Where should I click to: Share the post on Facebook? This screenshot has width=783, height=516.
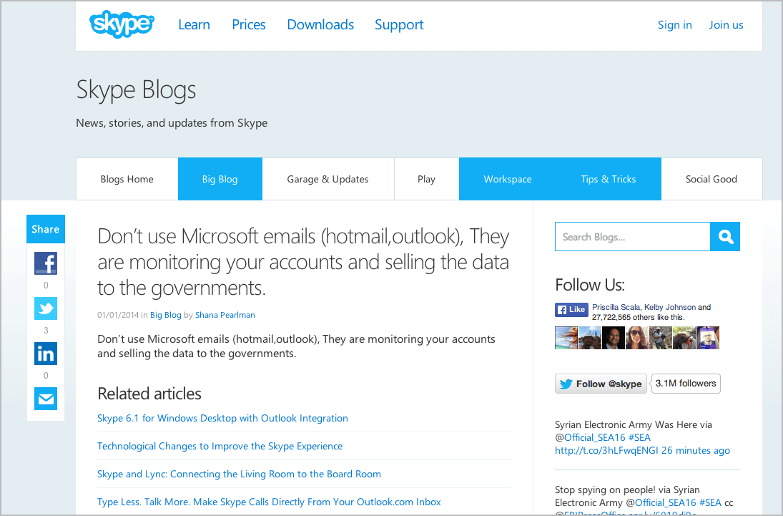46,263
